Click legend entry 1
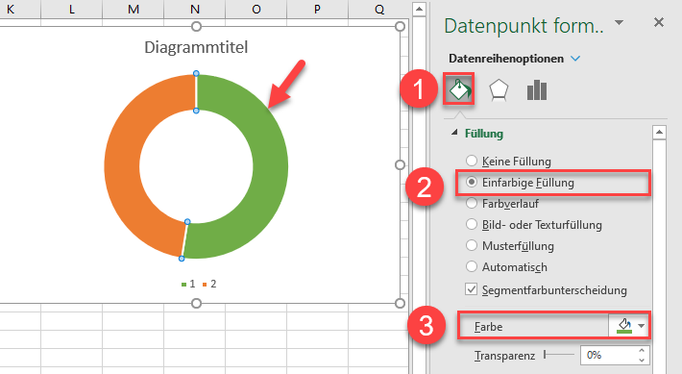The width and height of the screenshot is (682, 374). 188,284
